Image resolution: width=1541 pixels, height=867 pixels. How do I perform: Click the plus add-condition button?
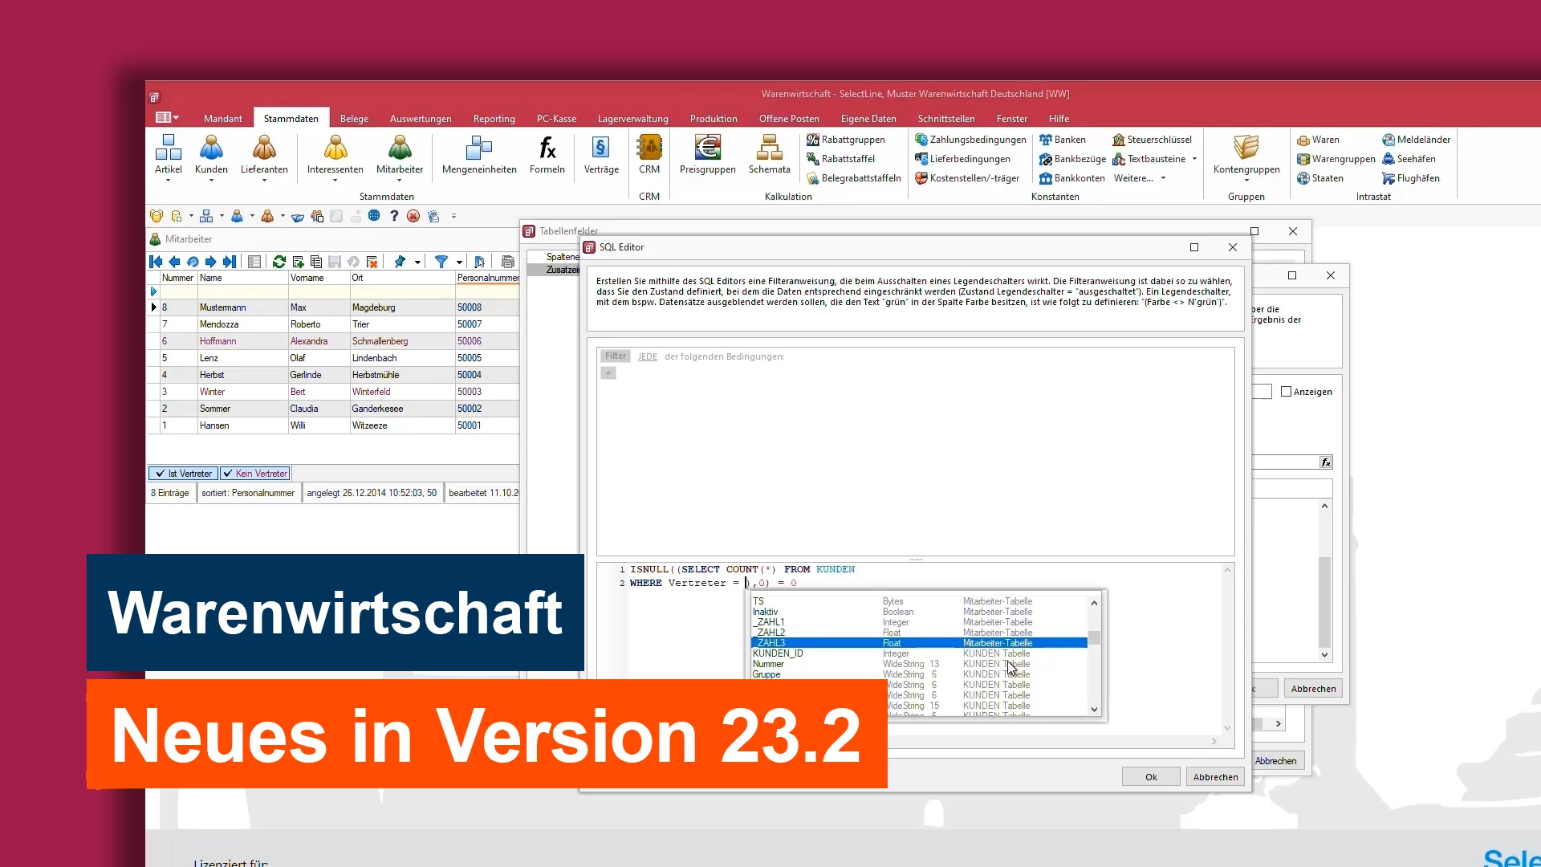point(608,373)
